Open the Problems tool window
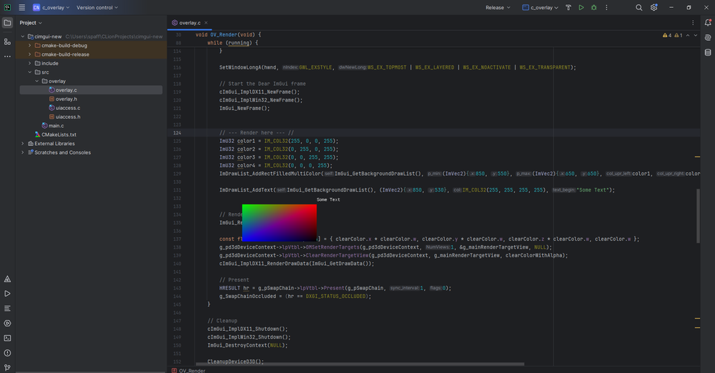The width and height of the screenshot is (715, 373). [x=7, y=353]
